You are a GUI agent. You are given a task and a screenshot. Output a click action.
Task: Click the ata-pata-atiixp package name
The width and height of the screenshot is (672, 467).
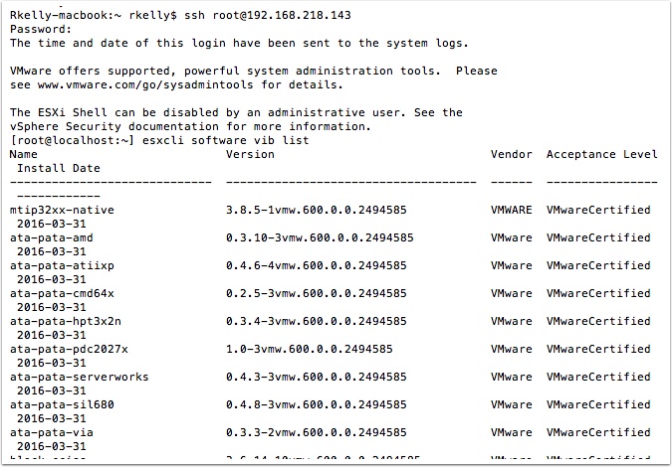click(62, 265)
